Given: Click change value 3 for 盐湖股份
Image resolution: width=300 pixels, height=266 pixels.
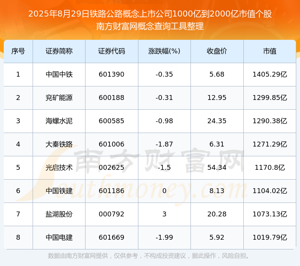Looking at the screenshot, I should pos(164,214).
